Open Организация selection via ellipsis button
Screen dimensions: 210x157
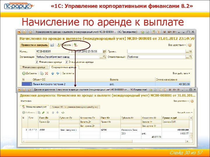101,57
